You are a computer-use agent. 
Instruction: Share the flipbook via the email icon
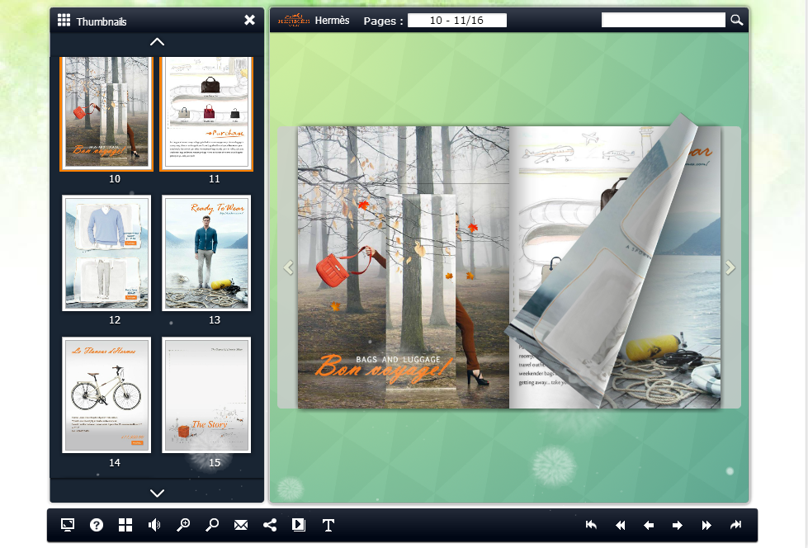pos(241,525)
